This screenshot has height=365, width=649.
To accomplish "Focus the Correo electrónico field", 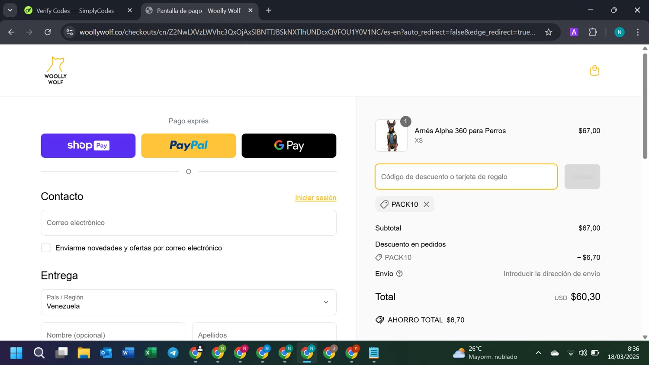I will [x=189, y=223].
